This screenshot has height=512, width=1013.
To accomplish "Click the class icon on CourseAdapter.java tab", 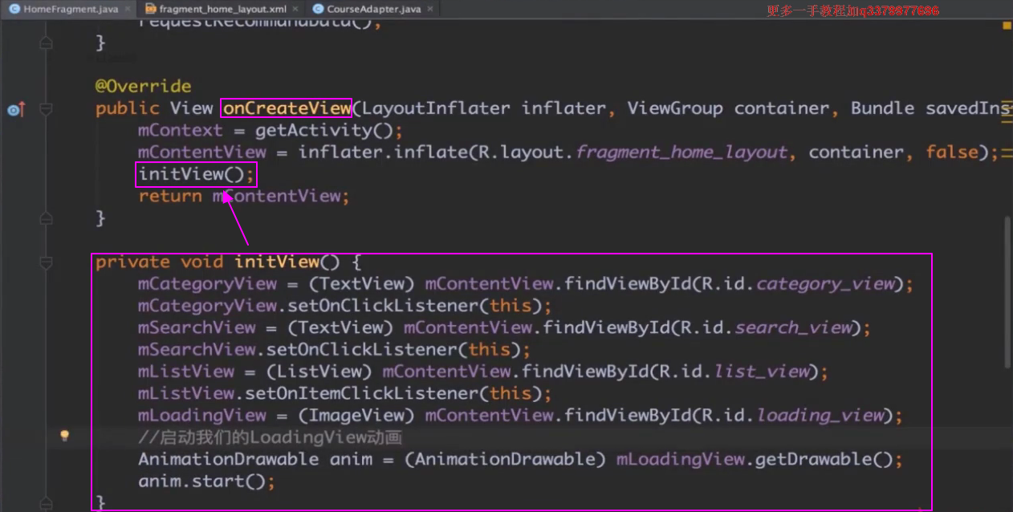I will (x=318, y=9).
